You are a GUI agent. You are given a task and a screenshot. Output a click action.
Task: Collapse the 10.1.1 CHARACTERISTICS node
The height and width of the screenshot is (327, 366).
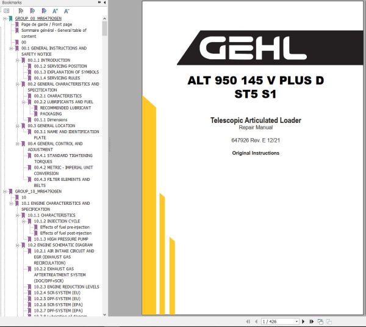17,215
